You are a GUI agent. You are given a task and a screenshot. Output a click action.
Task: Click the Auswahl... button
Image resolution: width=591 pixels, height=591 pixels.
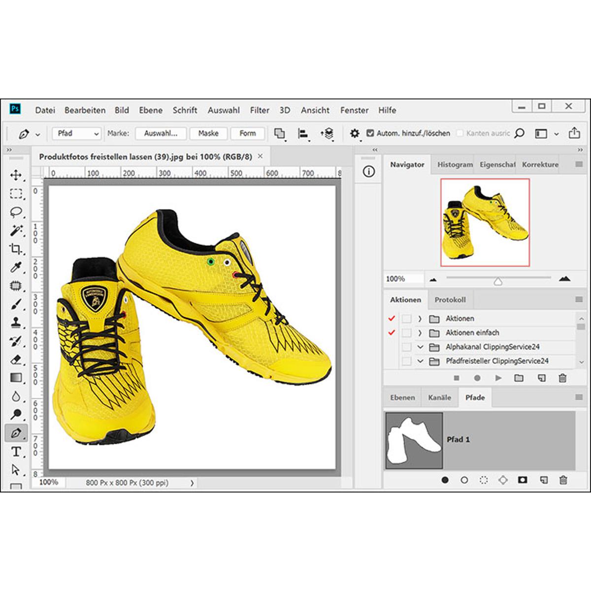tap(161, 133)
